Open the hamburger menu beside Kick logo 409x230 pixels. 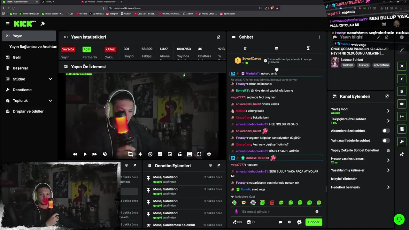pos(8,24)
